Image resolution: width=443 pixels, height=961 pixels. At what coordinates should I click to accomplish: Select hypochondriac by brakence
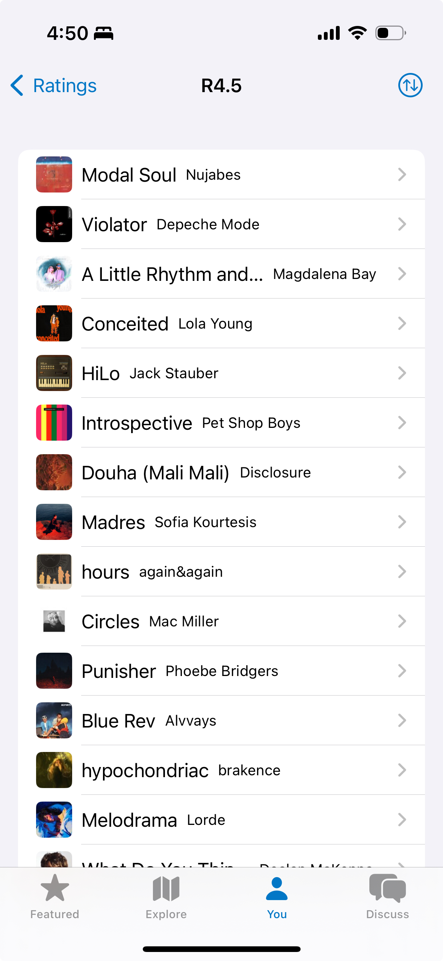click(181, 770)
